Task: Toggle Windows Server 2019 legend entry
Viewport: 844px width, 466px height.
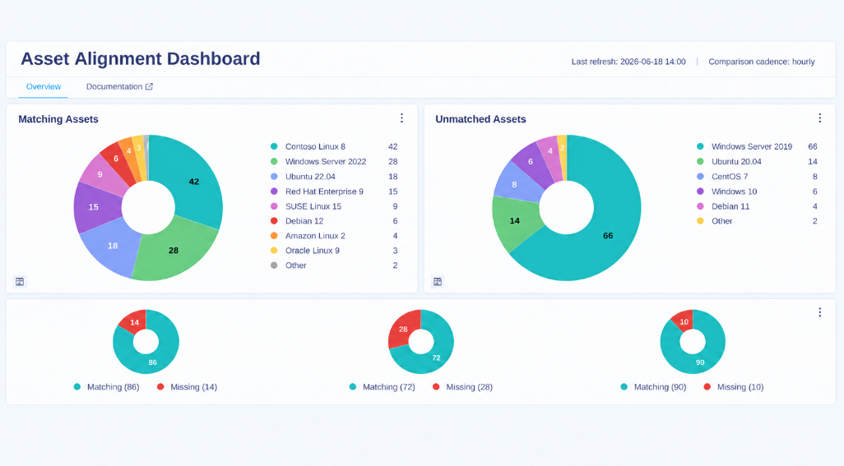Action: click(x=757, y=147)
